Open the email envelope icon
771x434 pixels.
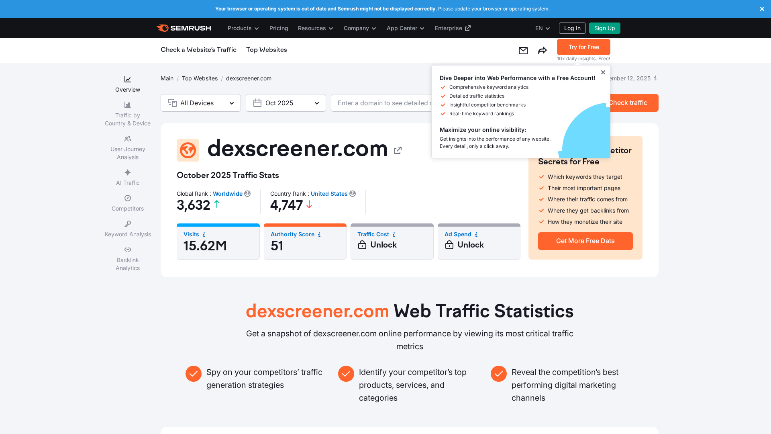523,51
